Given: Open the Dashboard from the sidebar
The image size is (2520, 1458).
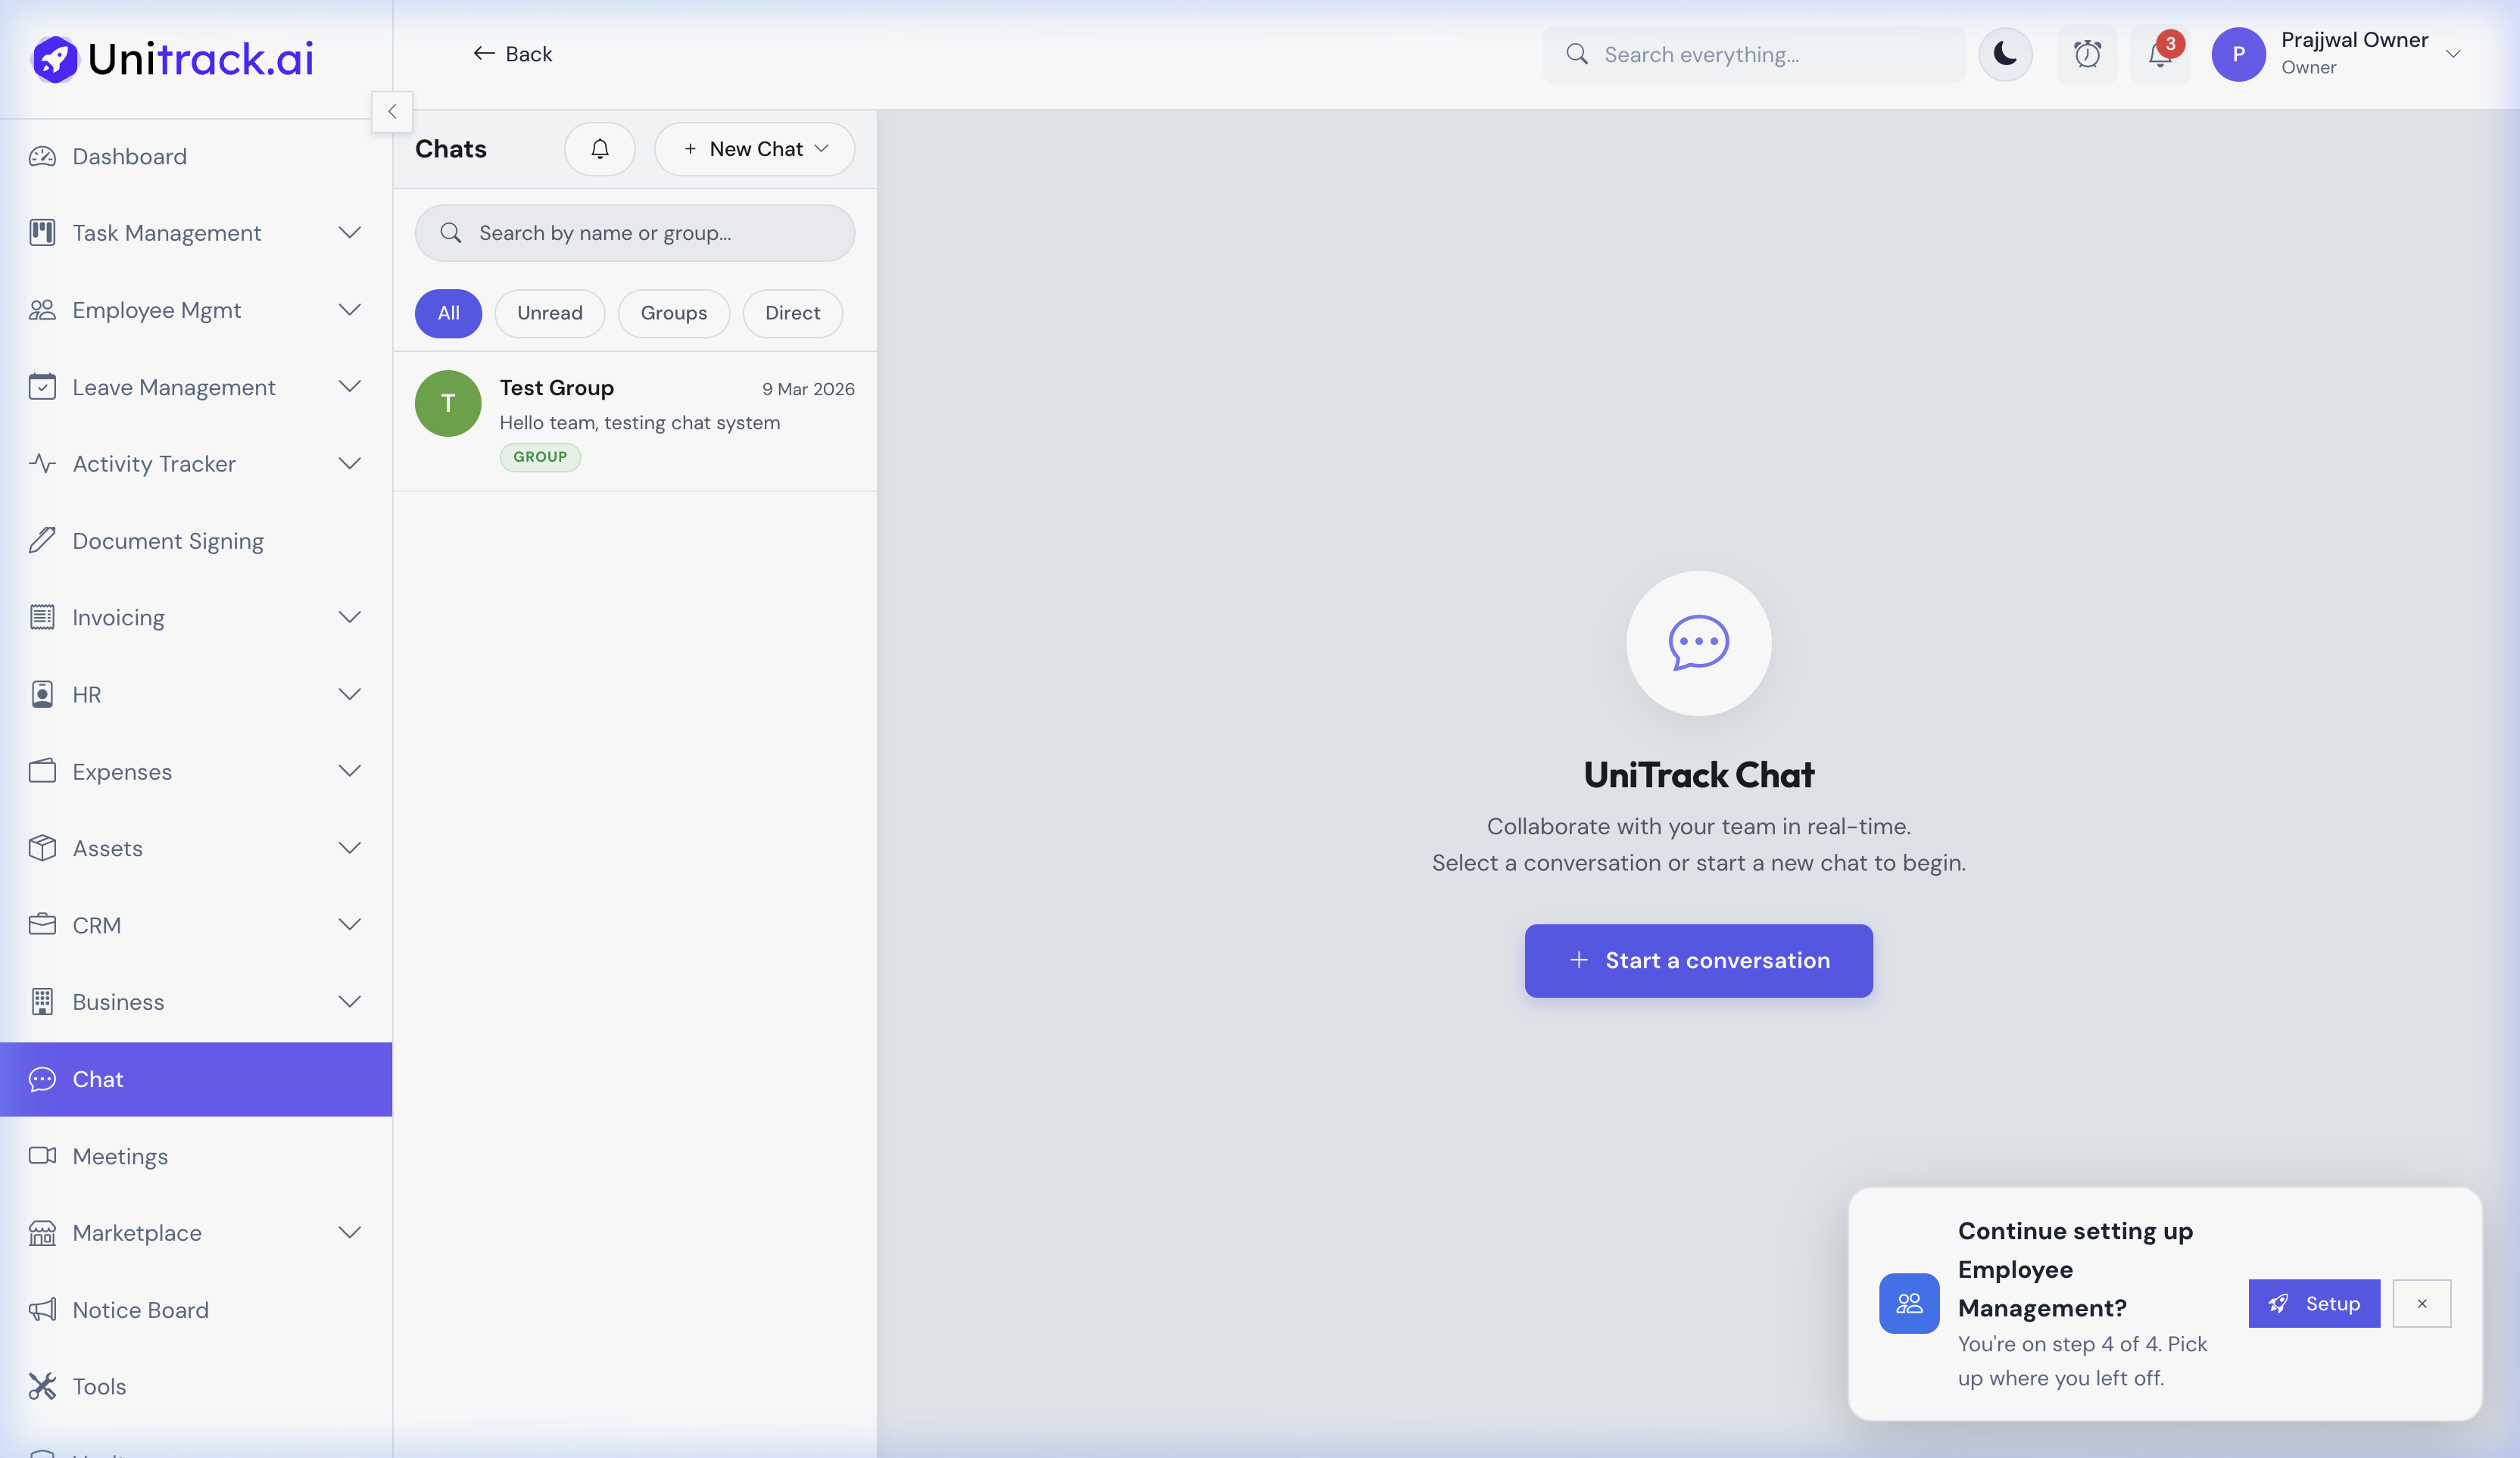Looking at the screenshot, I should click(x=129, y=156).
